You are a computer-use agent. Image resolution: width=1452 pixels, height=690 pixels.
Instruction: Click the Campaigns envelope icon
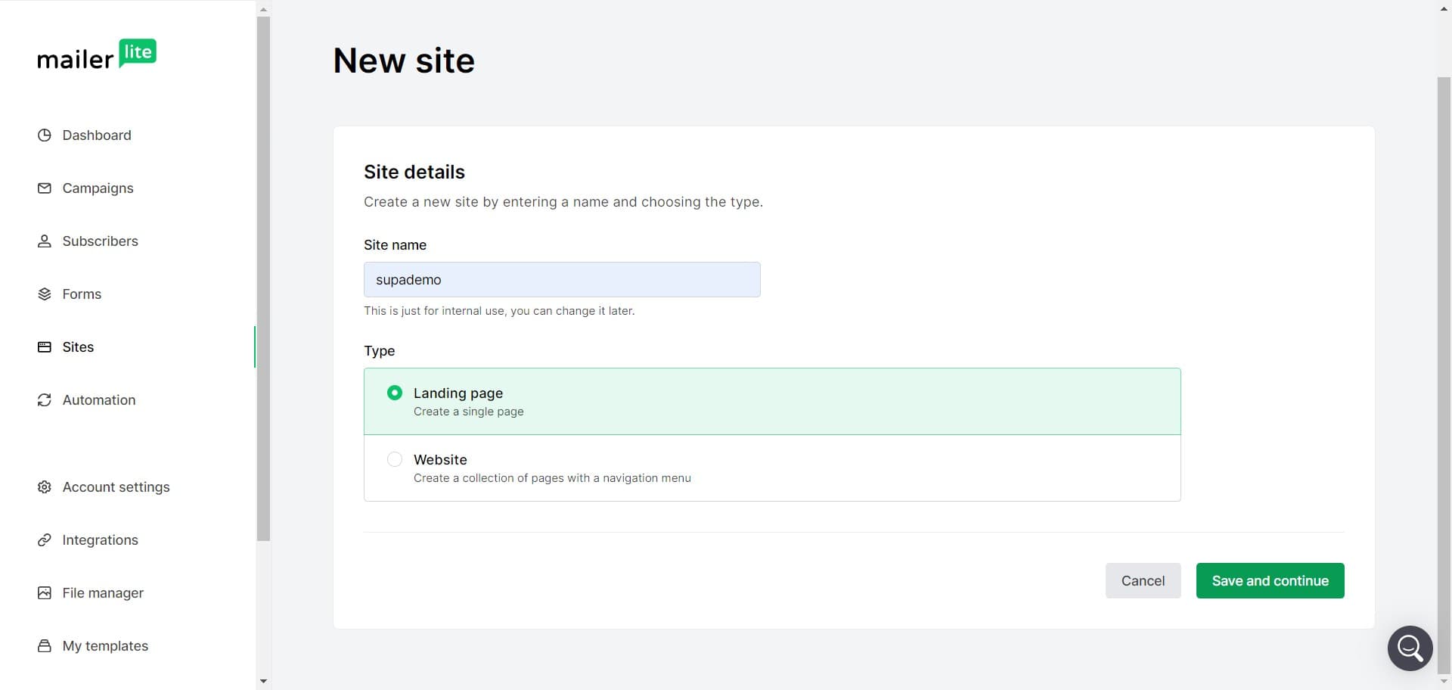pyautogui.click(x=45, y=188)
